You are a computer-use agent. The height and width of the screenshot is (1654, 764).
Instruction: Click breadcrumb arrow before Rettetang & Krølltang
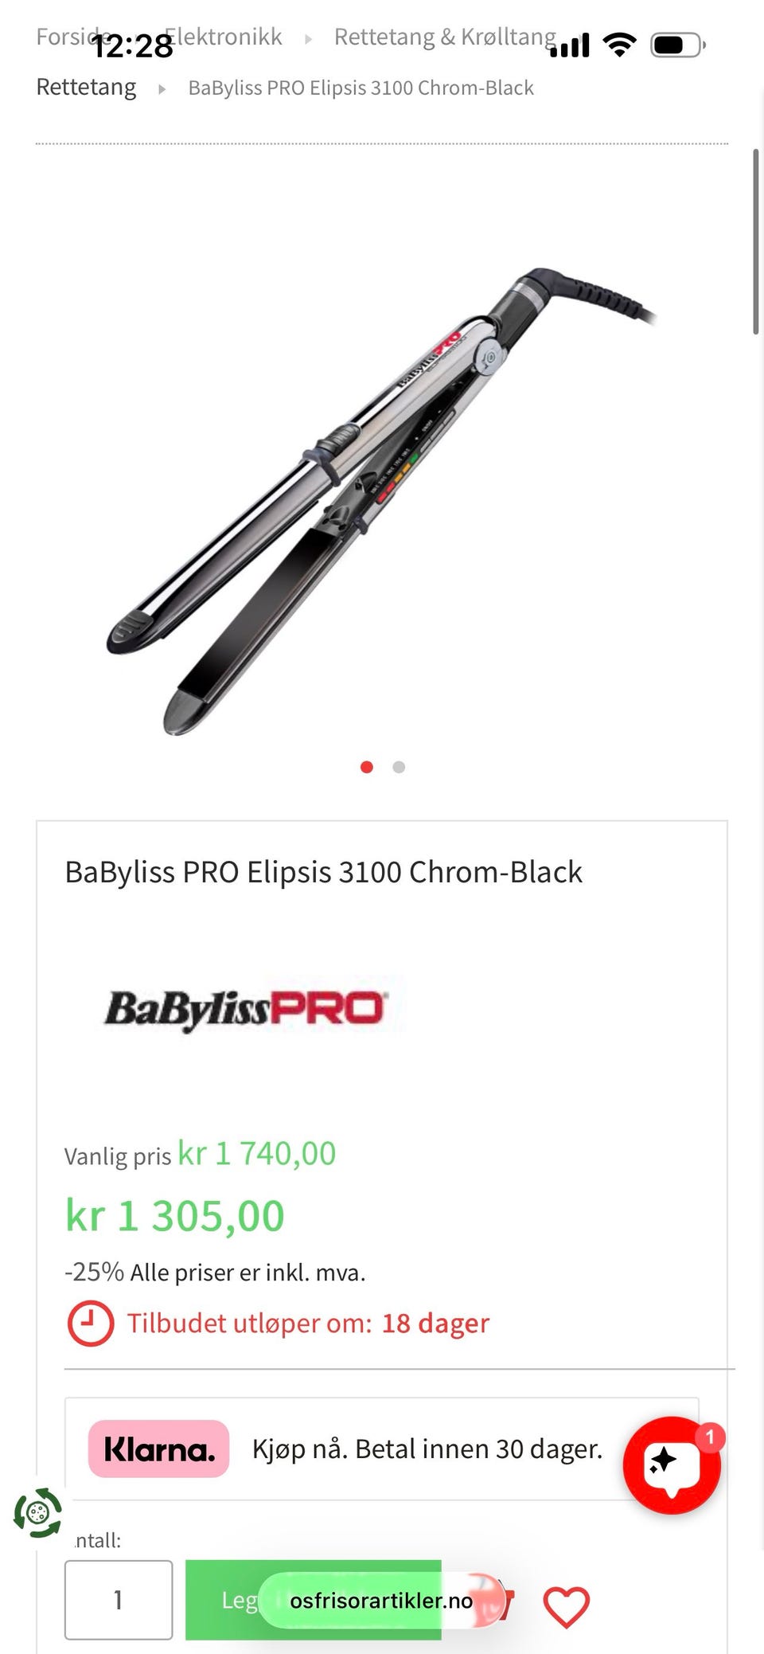(309, 39)
